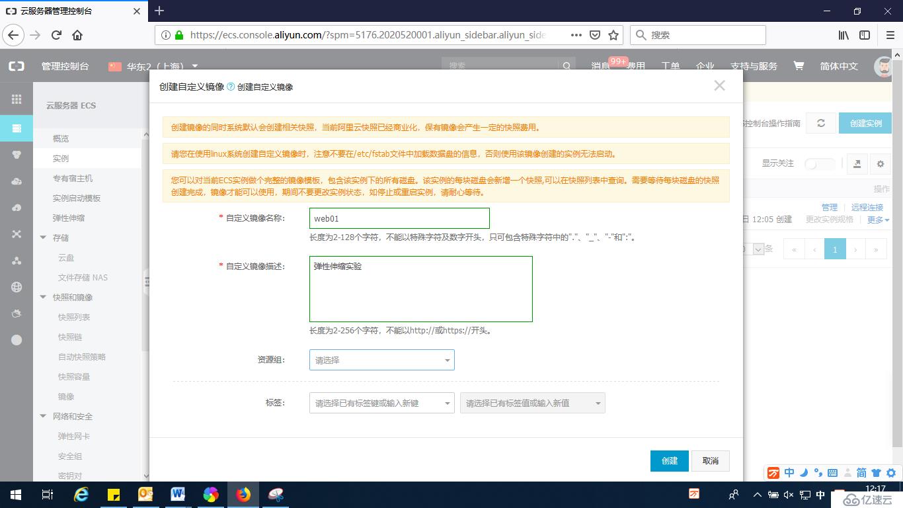903x508 pixels.
Task: Open 快照容量 item
Action: click(74, 377)
